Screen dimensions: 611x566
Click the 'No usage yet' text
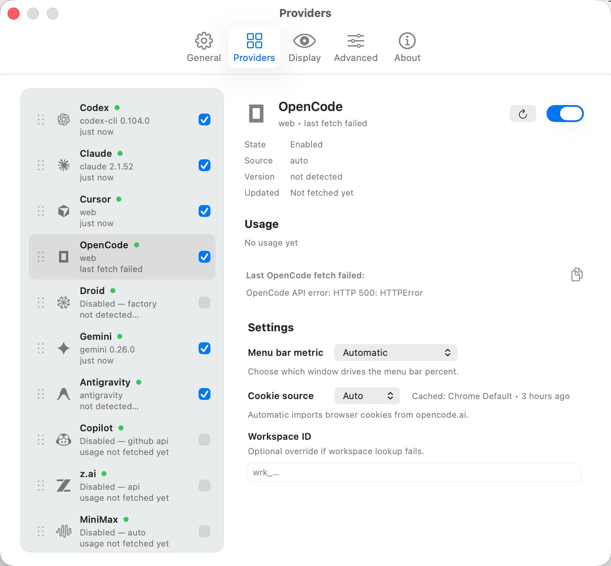271,243
